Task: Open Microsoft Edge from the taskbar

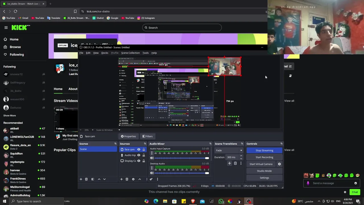Action: pos(156,201)
